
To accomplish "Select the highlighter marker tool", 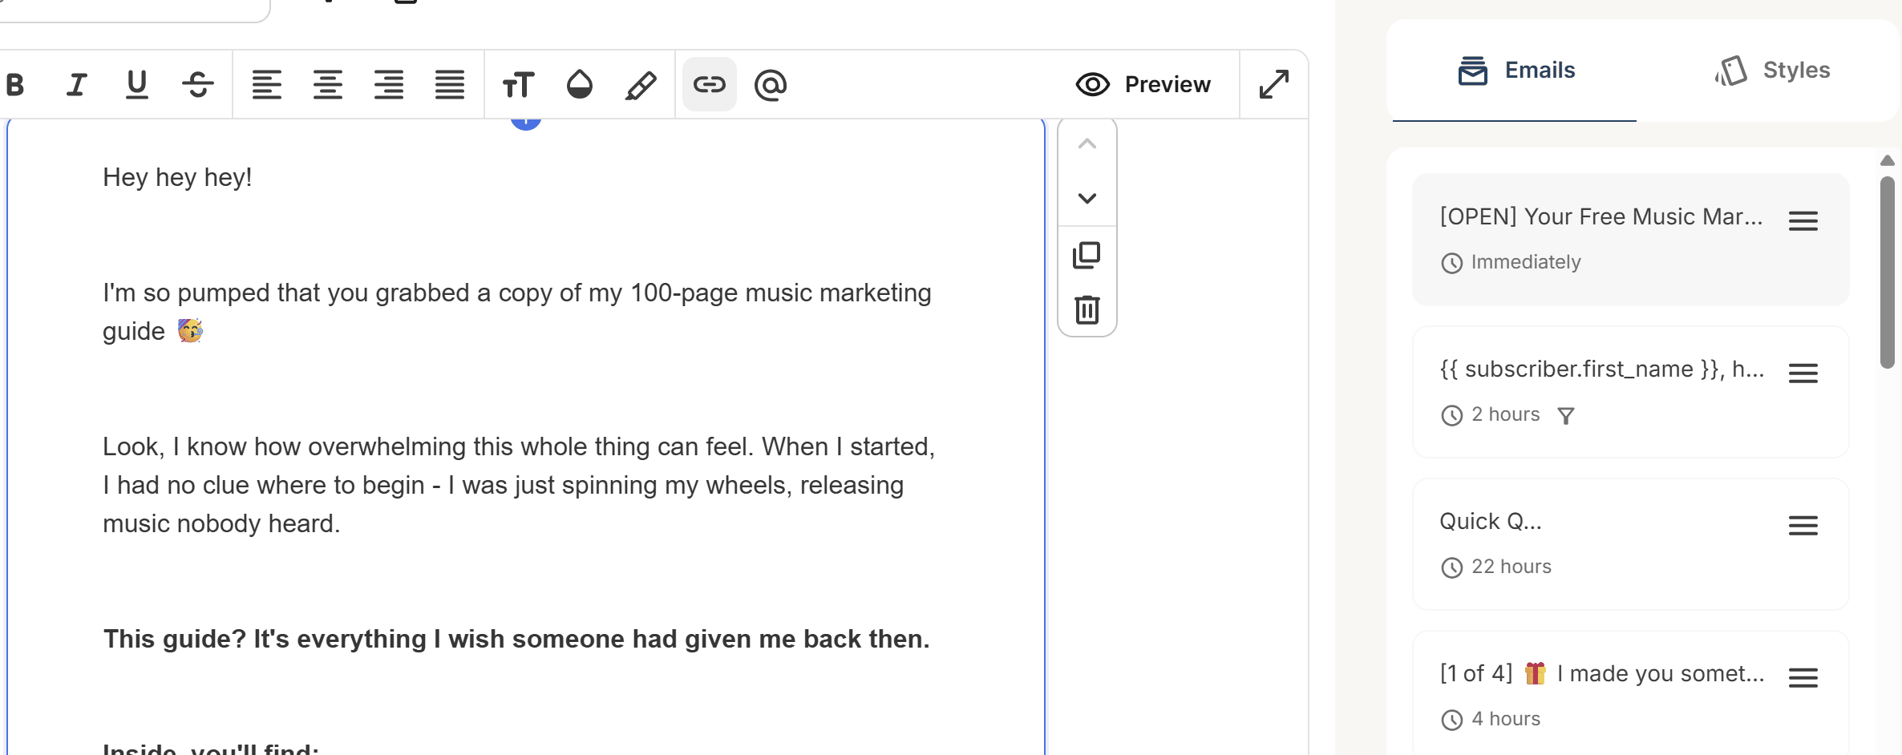I will [641, 84].
